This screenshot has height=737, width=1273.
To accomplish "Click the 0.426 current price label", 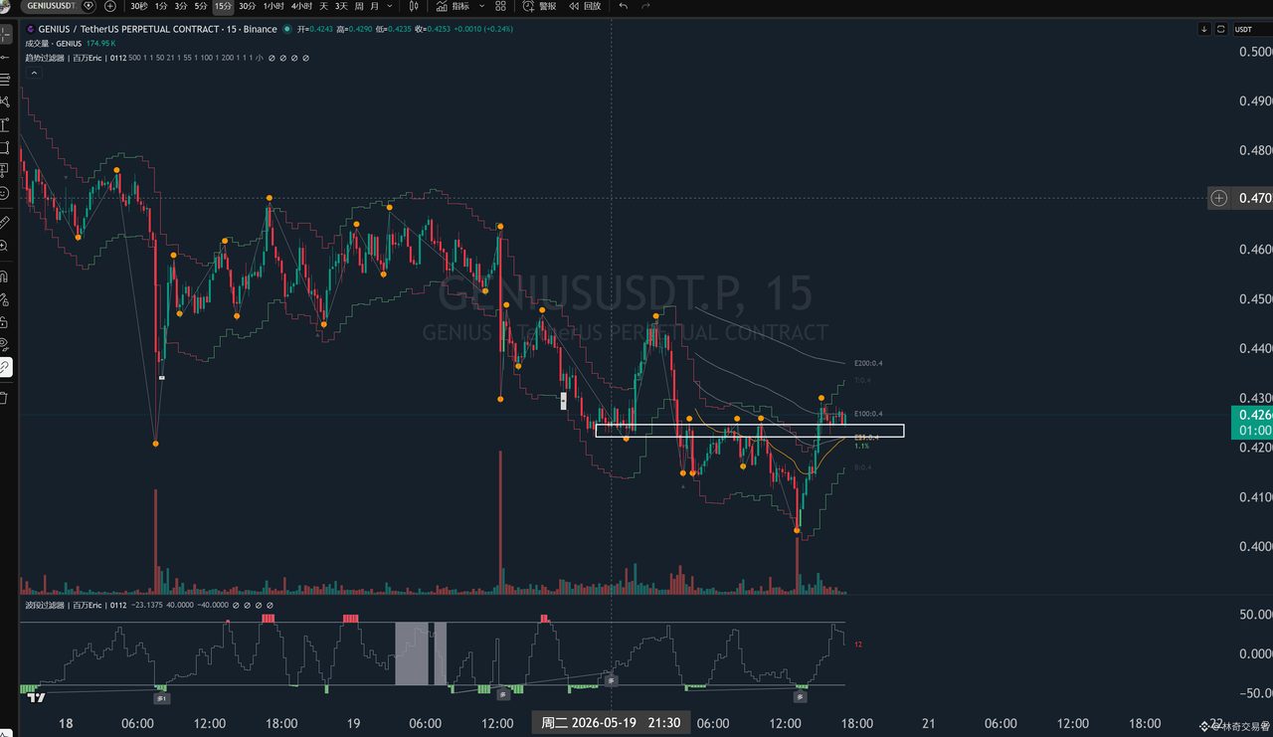I will pos(1252,414).
